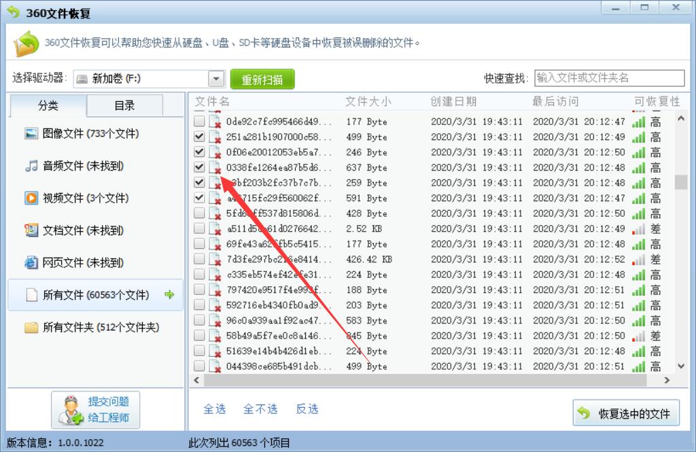The height and width of the screenshot is (452, 696).
Task: Click the all folders yellow folder icon
Action: 31,328
